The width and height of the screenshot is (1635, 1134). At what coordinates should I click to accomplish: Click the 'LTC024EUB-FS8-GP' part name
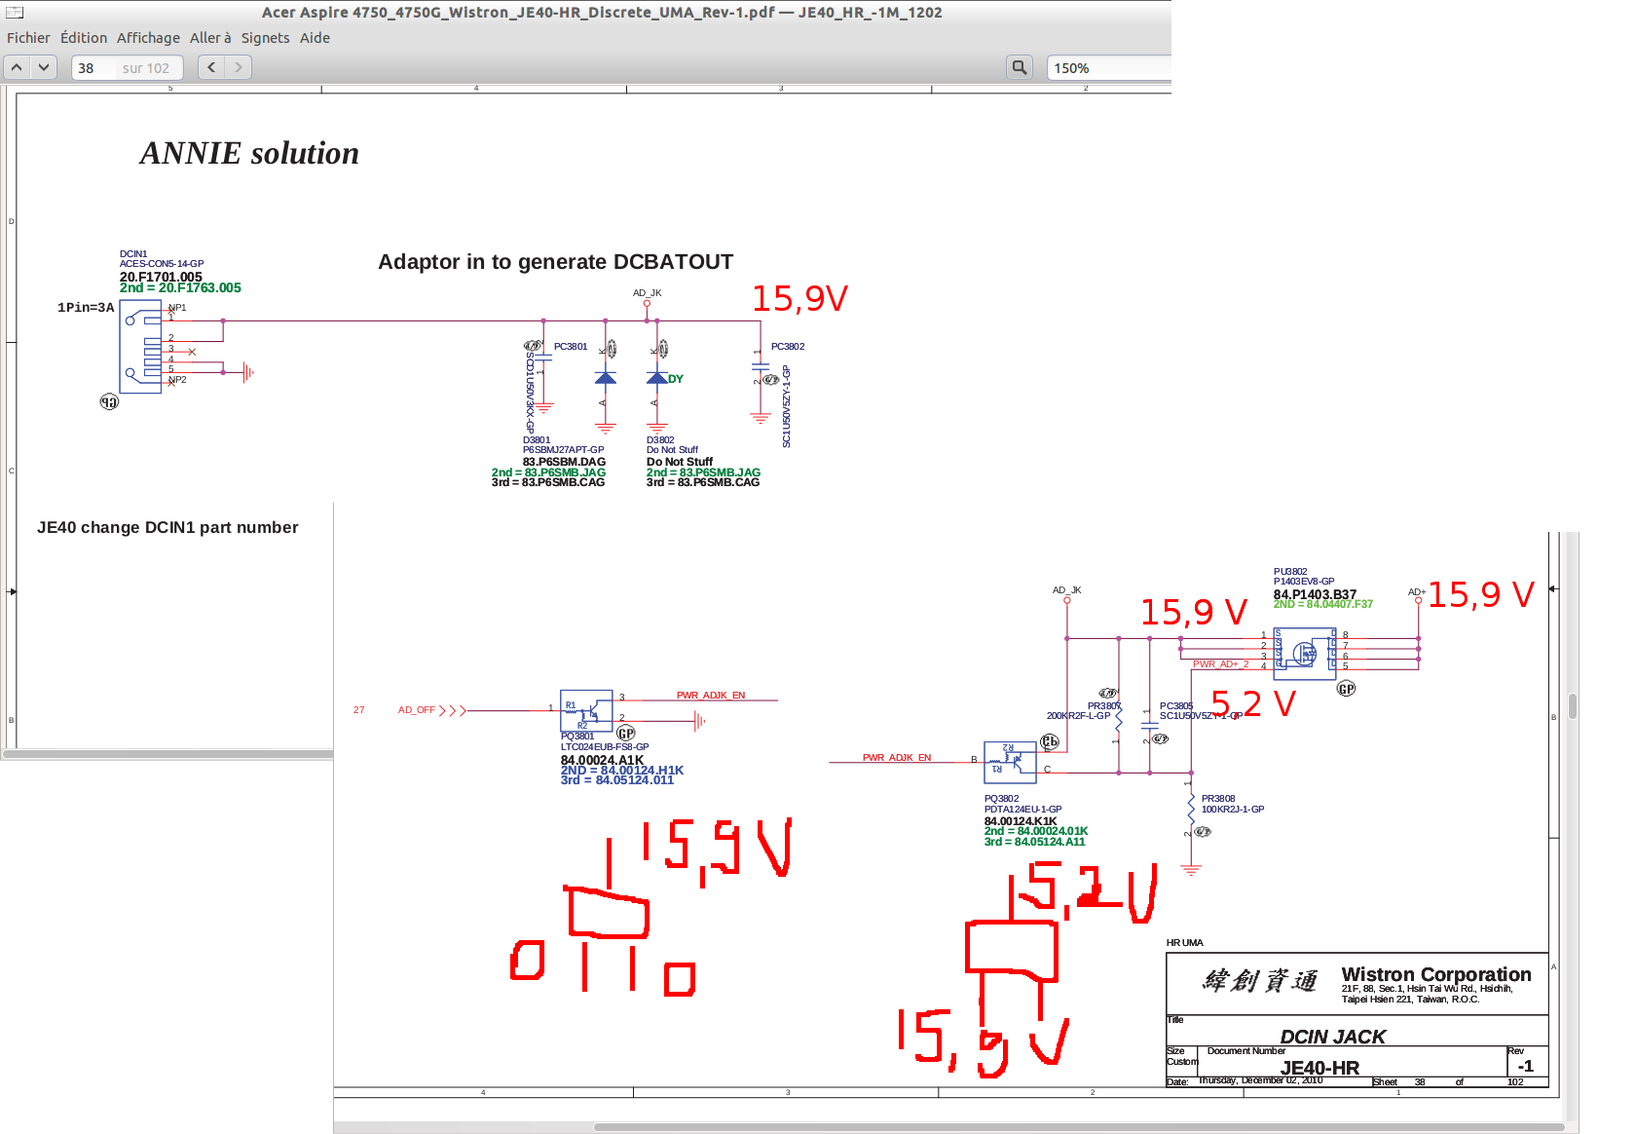[605, 747]
